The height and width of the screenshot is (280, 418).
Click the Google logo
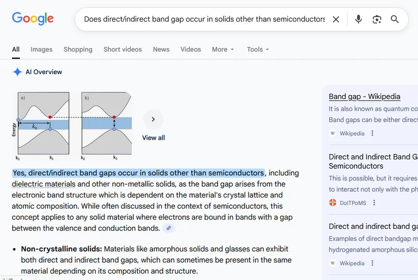point(33,19)
